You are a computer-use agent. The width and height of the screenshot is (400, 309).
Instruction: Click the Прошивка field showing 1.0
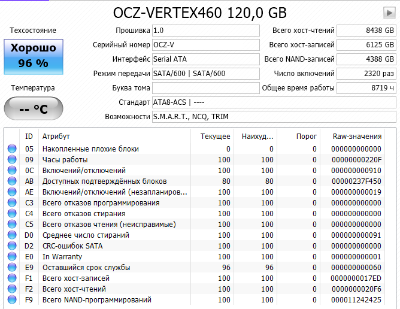[x=206, y=31]
